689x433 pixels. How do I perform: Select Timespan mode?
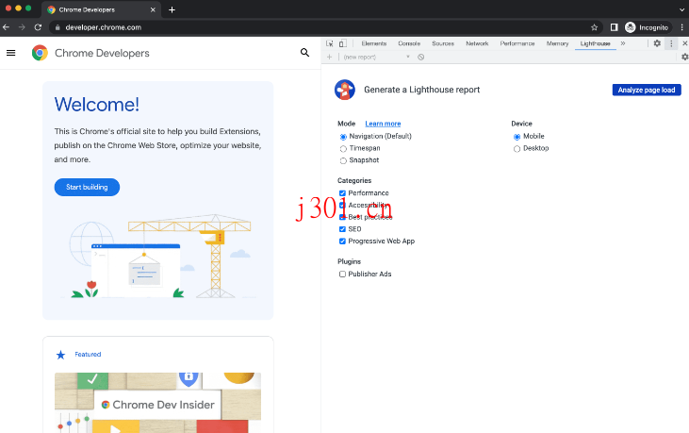click(x=343, y=149)
